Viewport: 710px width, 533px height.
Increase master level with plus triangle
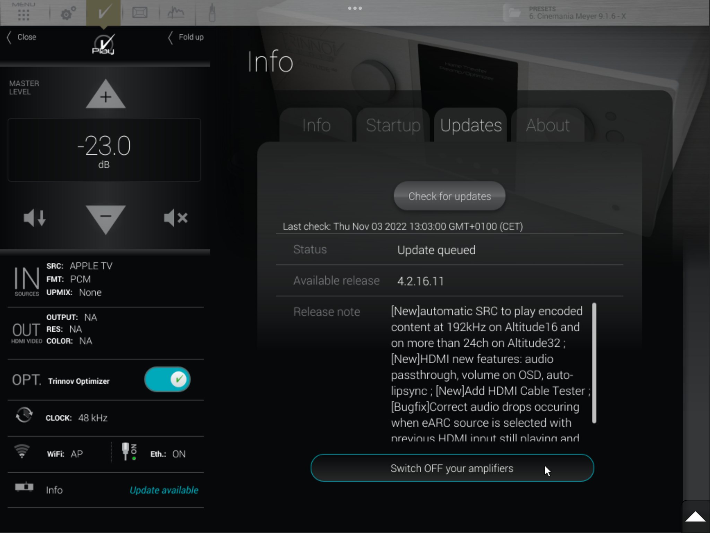(x=105, y=94)
